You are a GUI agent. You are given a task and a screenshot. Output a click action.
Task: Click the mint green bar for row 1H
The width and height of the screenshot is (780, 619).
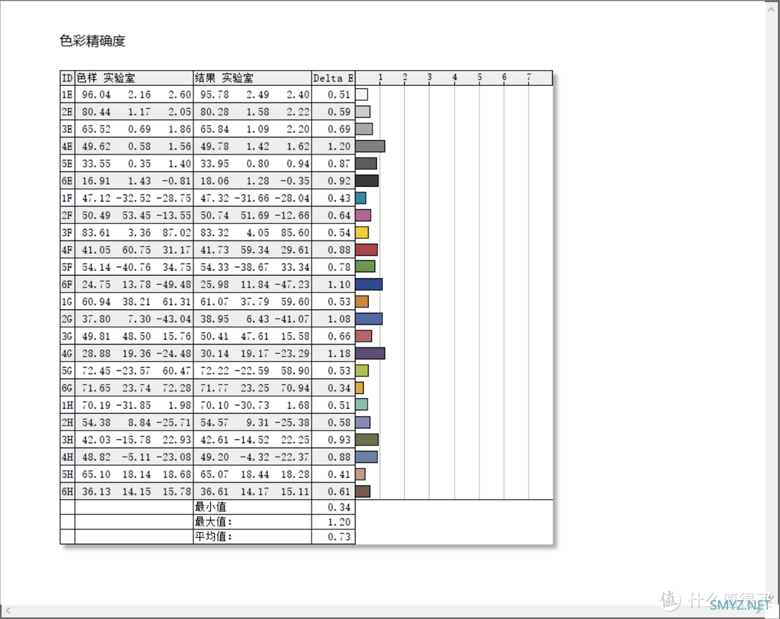tap(362, 404)
